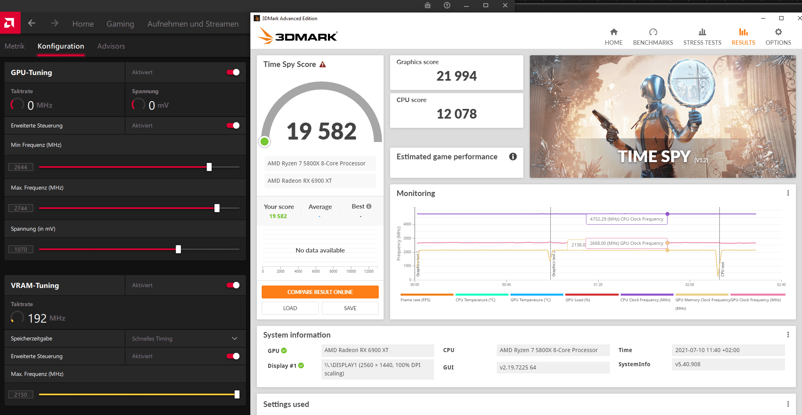The width and height of the screenshot is (802, 415).
Task: Open the Gaming menu in Radeon Software
Action: click(120, 24)
